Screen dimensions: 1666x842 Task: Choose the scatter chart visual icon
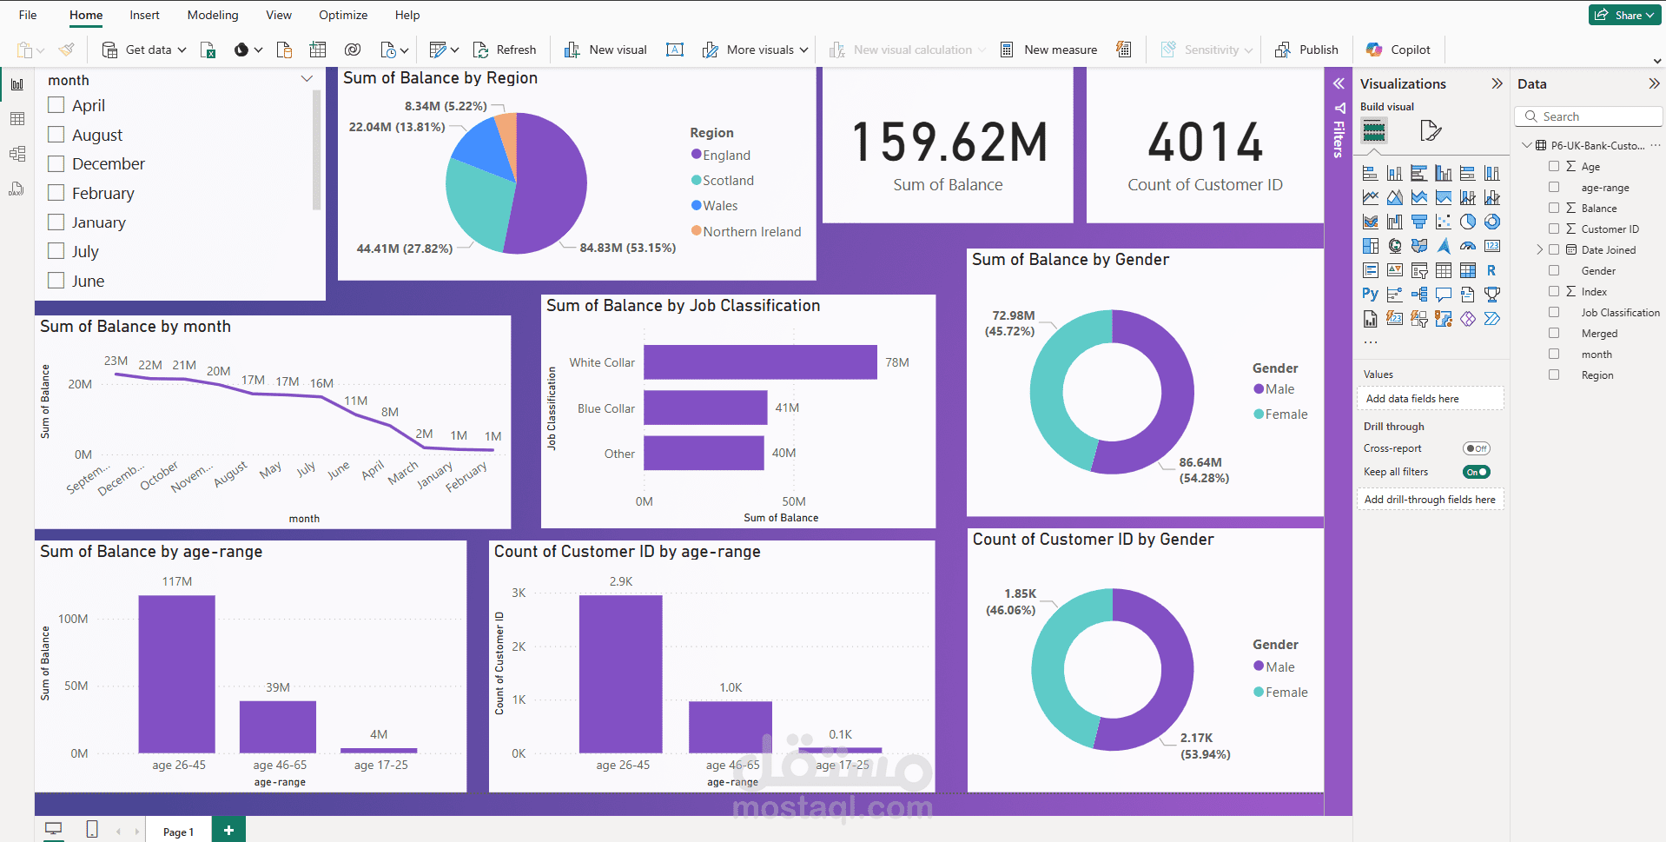tap(1444, 222)
